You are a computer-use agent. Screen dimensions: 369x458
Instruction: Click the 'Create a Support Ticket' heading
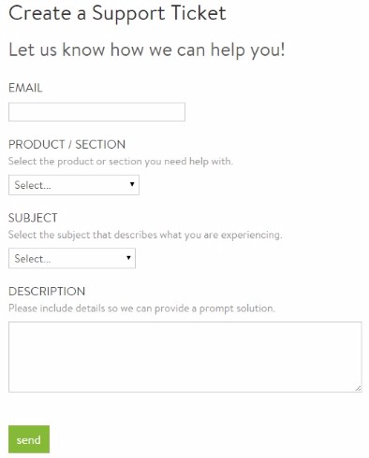(x=117, y=13)
